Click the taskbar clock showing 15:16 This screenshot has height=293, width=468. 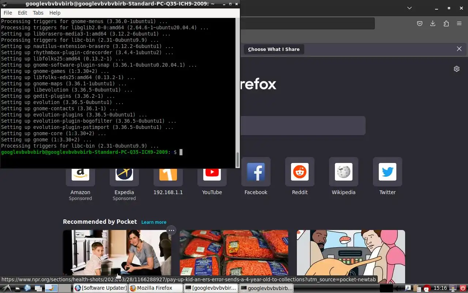[x=441, y=288]
